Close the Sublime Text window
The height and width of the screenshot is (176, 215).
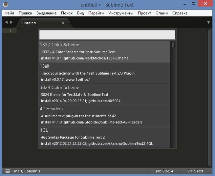click(205, 3)
